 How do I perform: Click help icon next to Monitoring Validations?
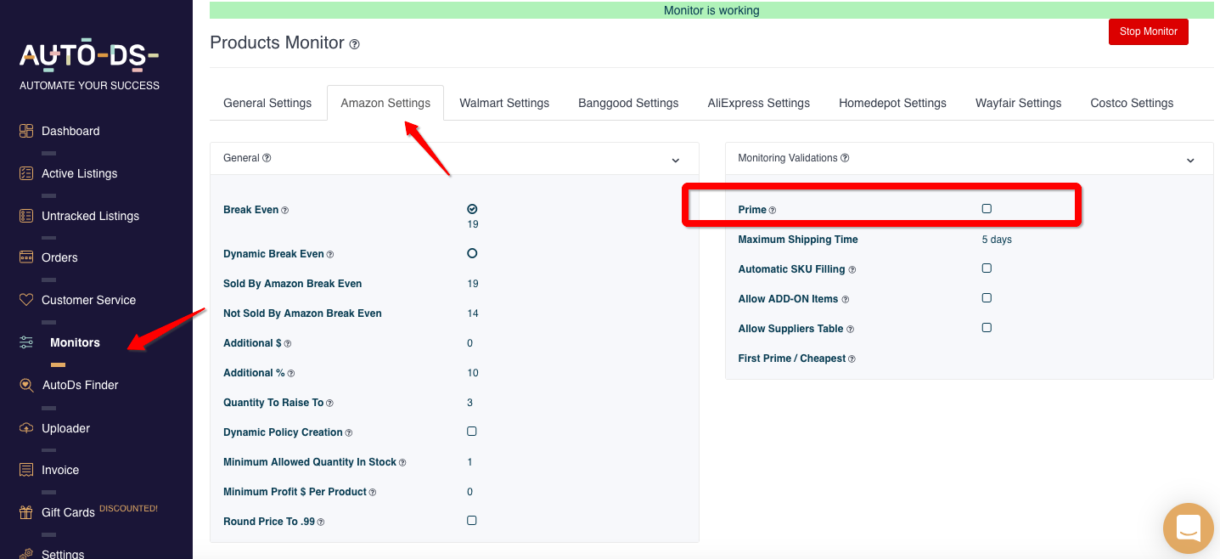tap(845, 158)
